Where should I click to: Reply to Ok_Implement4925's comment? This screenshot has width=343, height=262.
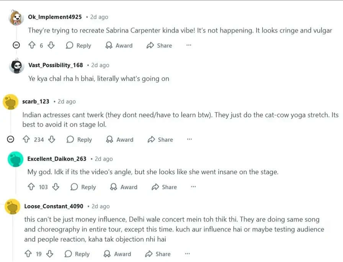pyautogui.click(x=79, y=46)
